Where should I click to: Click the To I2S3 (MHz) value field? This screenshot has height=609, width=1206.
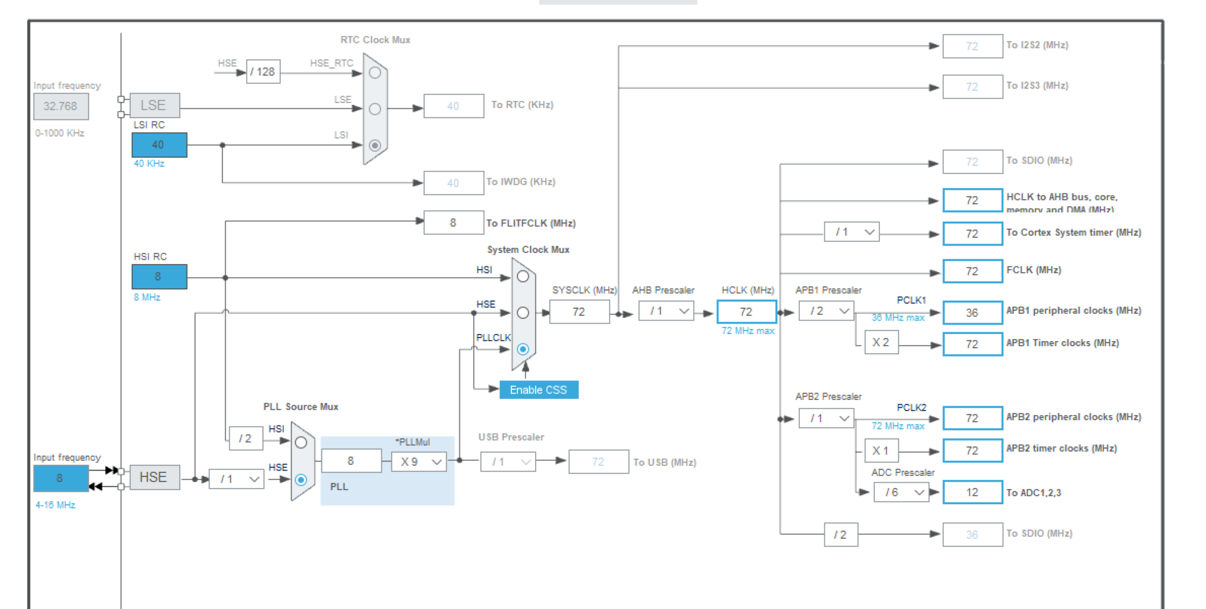coord(973,87)
